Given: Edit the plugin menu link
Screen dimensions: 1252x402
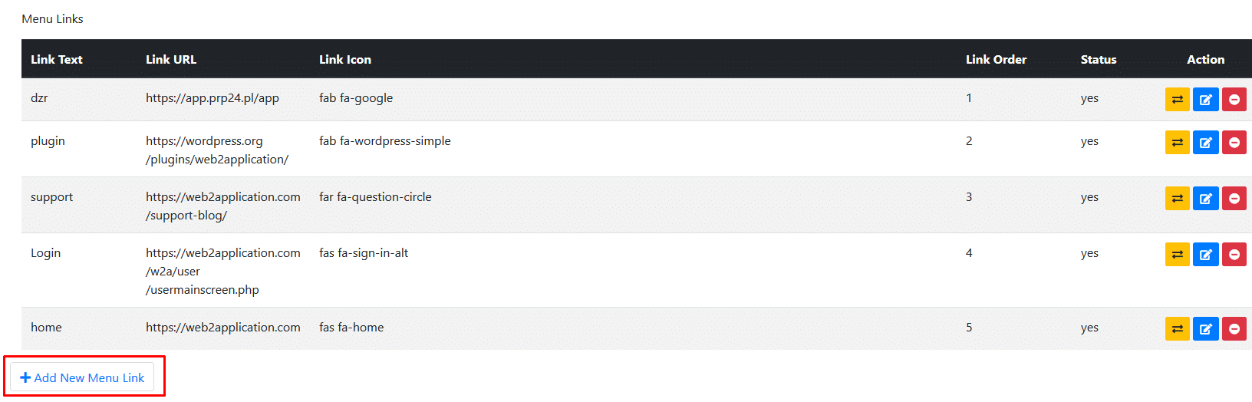Looking at the screenshot, I should tap(1205, 142).
